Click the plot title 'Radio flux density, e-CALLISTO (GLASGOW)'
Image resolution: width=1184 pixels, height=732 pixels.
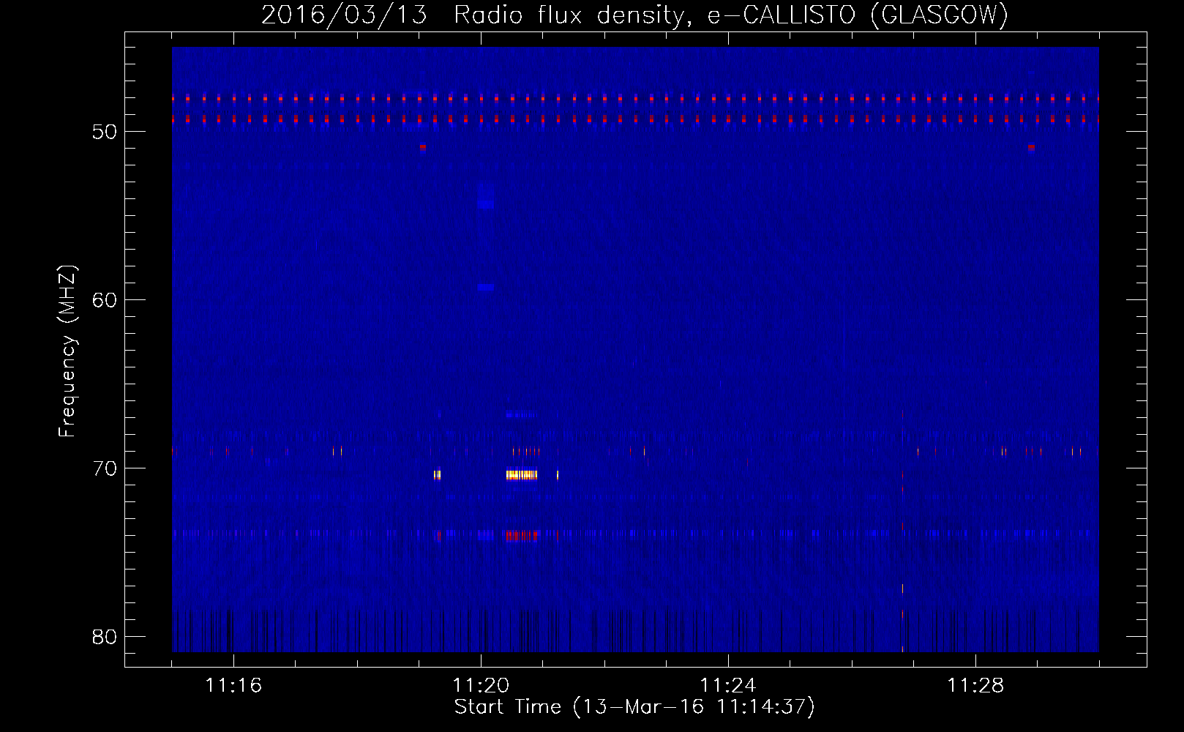730,15
